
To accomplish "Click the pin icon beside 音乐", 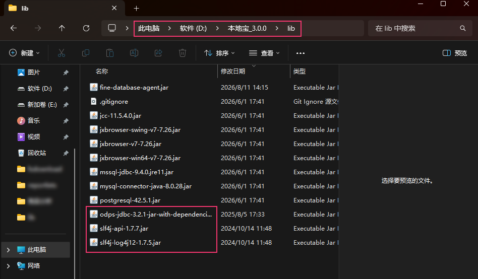I will (66, 121).
